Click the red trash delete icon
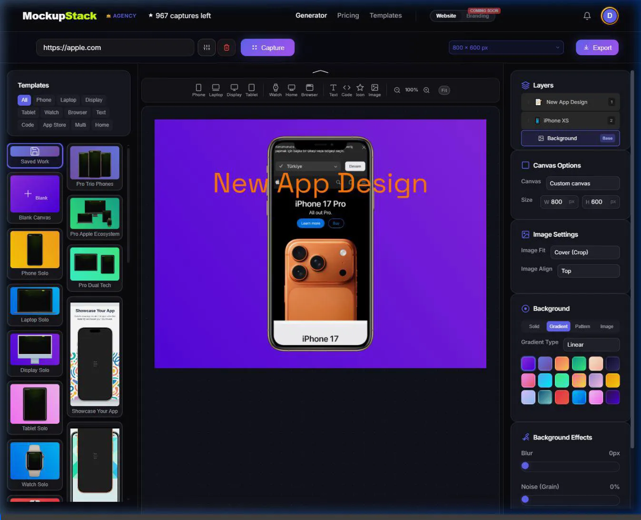This screenshot has height=520, width=641. pos(227,48)
